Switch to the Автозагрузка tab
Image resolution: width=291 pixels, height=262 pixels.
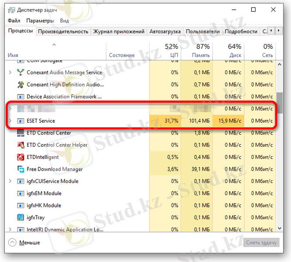click(x=165, y=31)
